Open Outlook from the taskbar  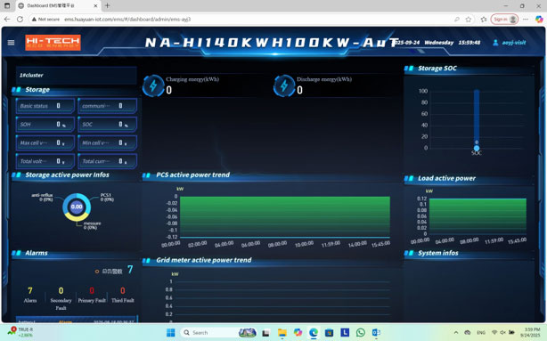376,332
